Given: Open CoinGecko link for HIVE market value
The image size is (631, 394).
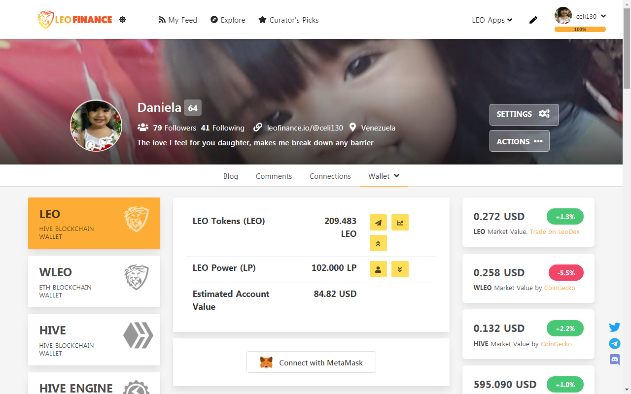Looking at the screenshot, I should 556,344.
